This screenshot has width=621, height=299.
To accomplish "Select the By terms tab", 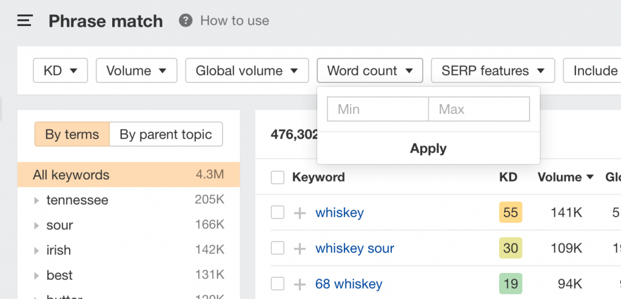I will pyautogui.click(x=72, y=134).
